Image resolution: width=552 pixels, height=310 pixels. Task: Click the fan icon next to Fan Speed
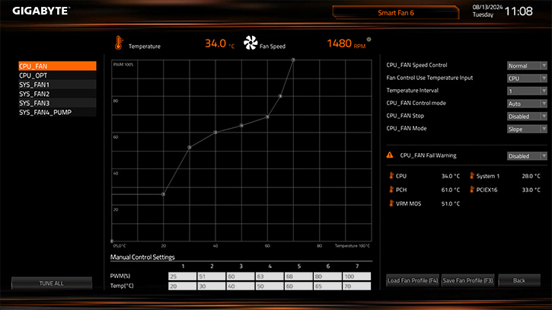click(250, 44)
